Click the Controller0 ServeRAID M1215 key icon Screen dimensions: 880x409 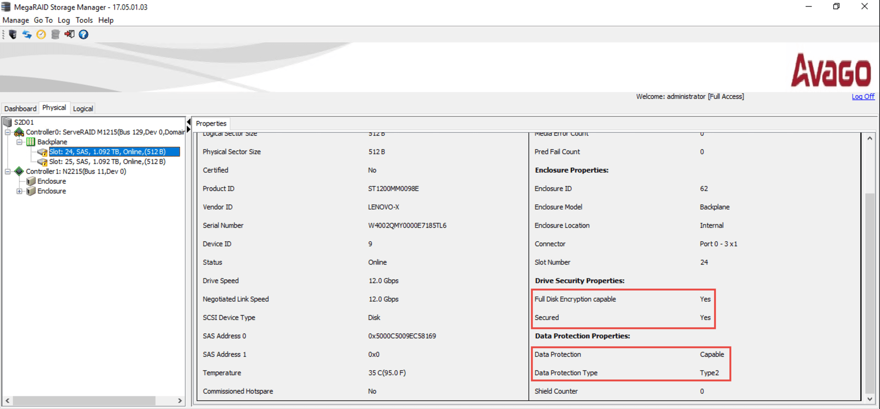tap(19, 132)
